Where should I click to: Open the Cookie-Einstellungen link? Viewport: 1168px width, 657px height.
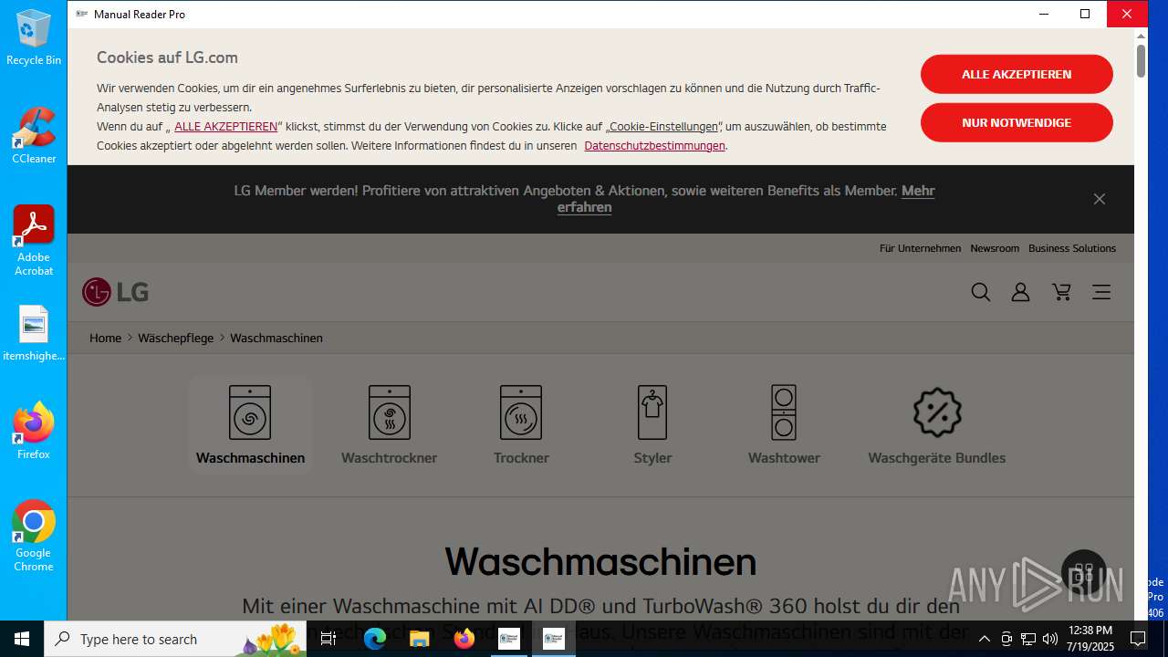coord(663,127)
